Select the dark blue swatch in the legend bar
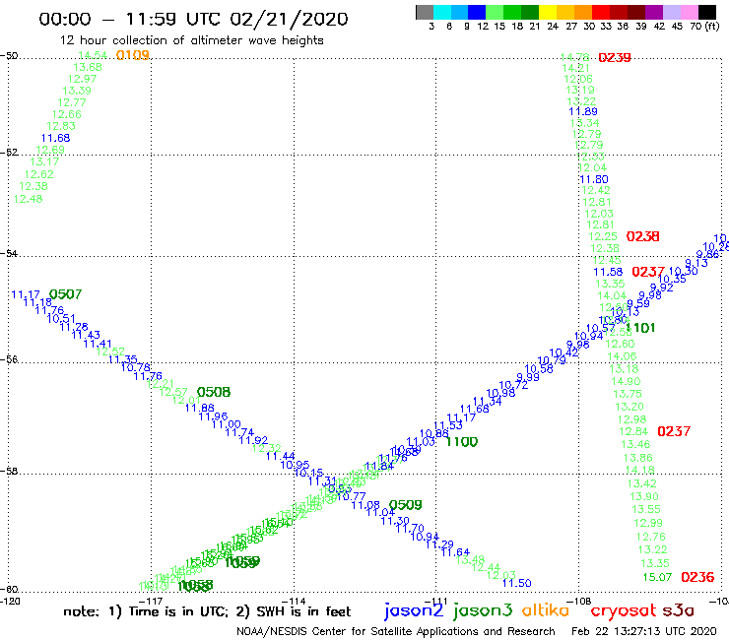This screenshot has height=640, width=729. click(477, 12)
